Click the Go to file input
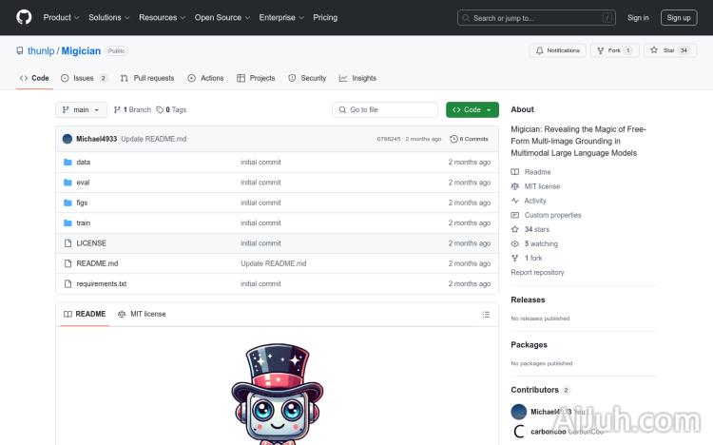Image resolution: width=713 pixels, height=445 pixels. [x=385, y=110]
